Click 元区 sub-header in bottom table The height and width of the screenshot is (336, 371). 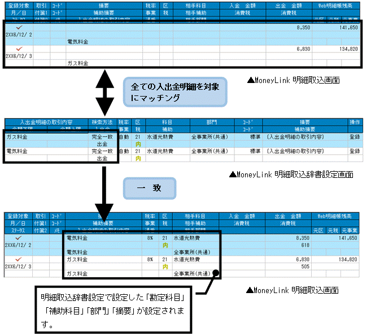[x=318, y=230]
